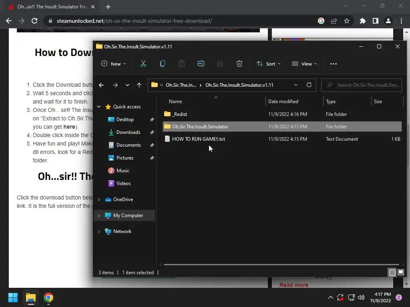
Task: Go forward in File Explorer
Action: pyautogui.click(x=115, y=85)
